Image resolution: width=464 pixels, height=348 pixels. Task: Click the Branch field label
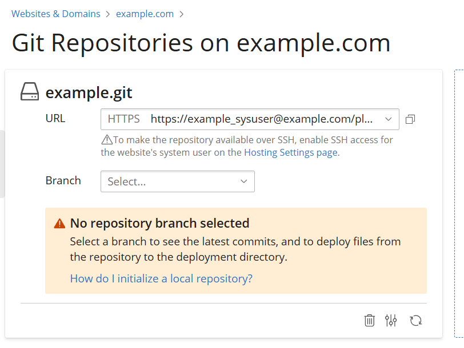click(63, 180)
